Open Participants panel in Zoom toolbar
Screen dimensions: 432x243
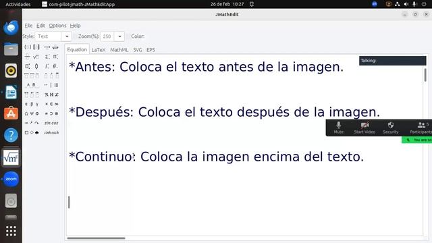pos(421,128)
